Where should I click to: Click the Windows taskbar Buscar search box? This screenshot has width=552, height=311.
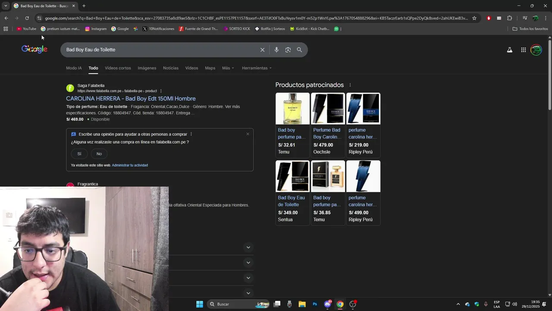(238, 304)
